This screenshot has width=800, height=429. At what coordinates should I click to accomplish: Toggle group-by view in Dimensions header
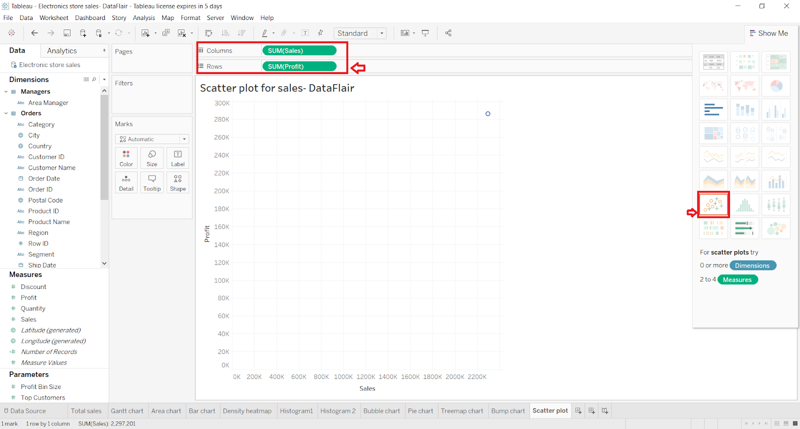(x=86, y=79)
